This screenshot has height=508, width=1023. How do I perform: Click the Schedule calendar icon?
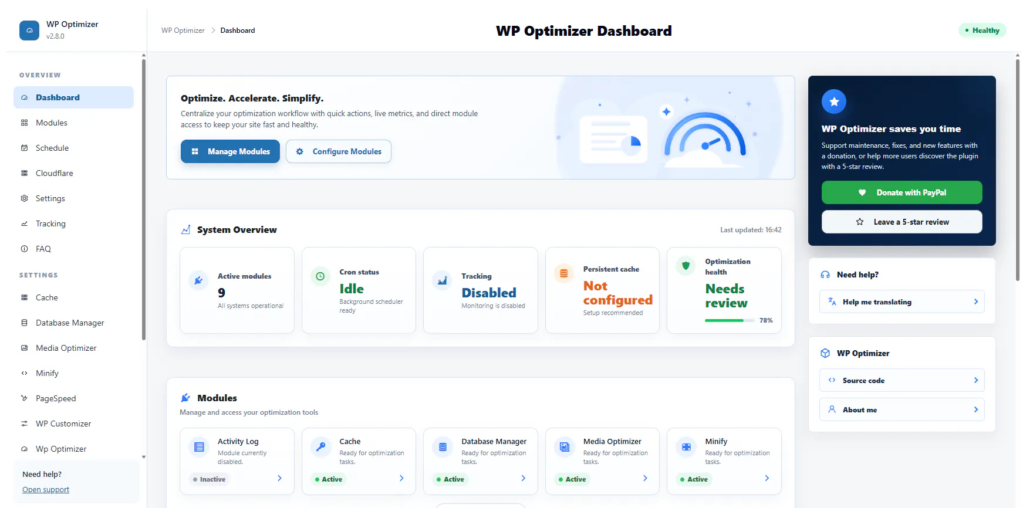[25, 148]
